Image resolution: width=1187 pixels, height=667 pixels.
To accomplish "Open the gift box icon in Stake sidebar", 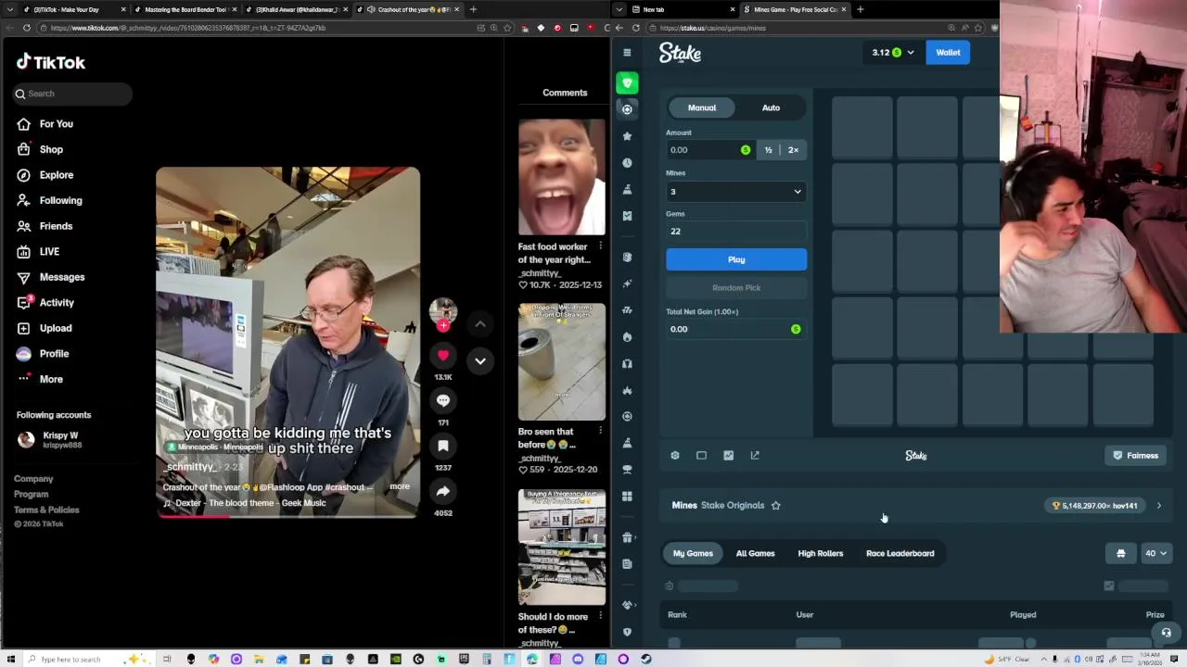I will [627, 537].
